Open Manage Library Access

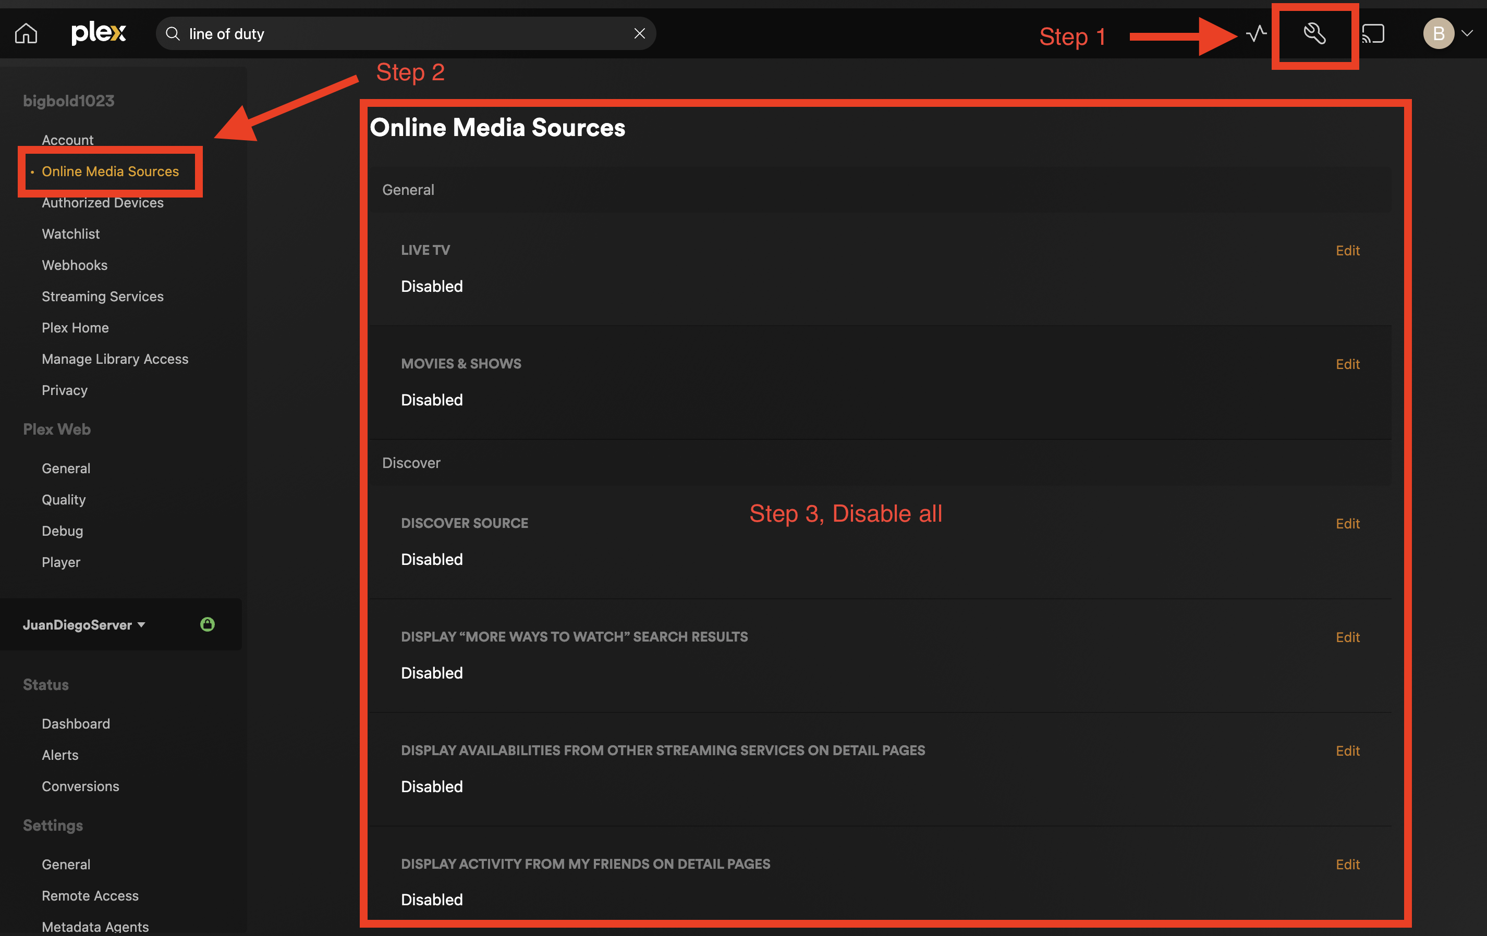115,359
